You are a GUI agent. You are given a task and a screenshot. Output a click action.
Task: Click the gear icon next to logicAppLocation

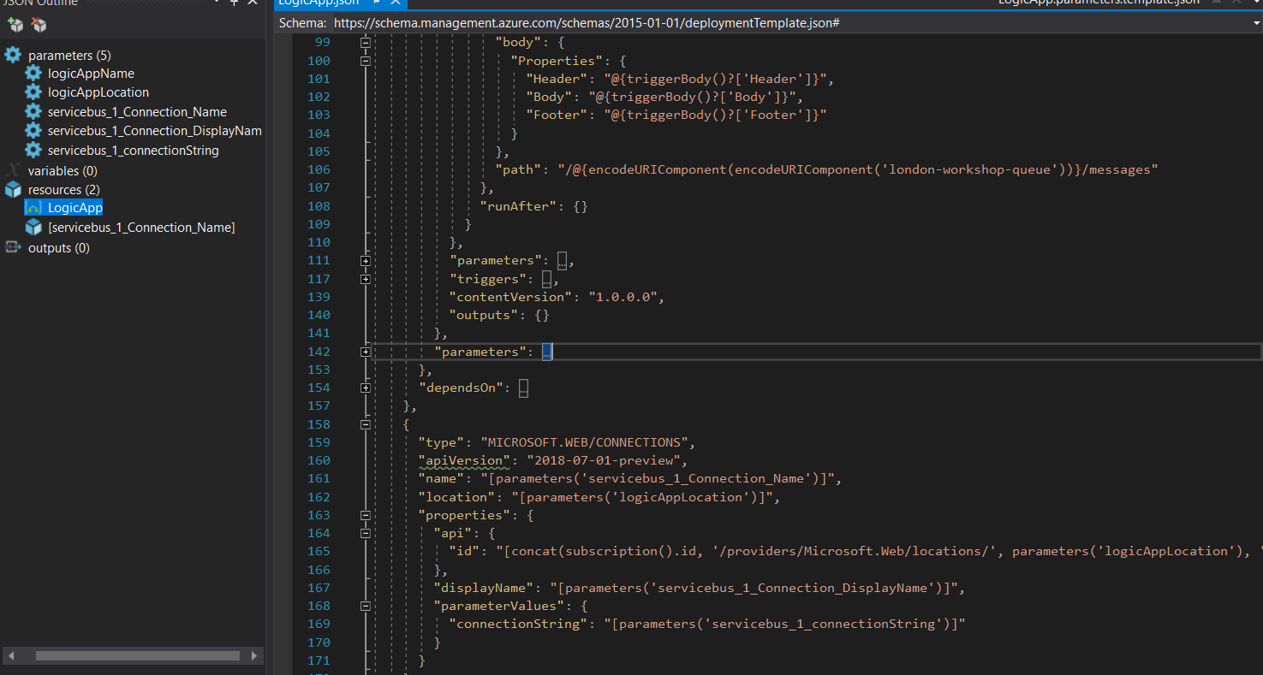tap(33, 92)
